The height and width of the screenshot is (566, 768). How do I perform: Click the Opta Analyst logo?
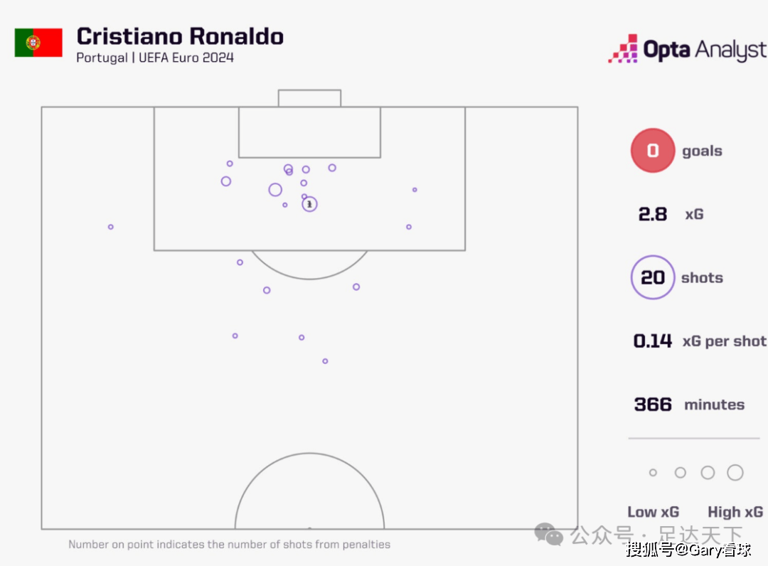pos(687,49)
